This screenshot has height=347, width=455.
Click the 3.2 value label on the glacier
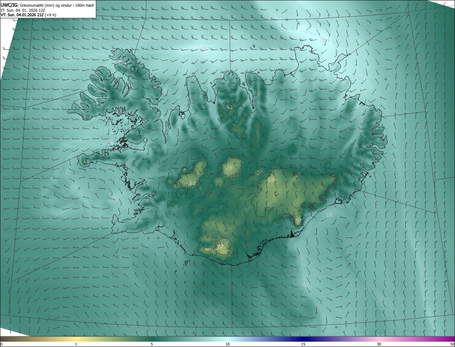[192, 183]
